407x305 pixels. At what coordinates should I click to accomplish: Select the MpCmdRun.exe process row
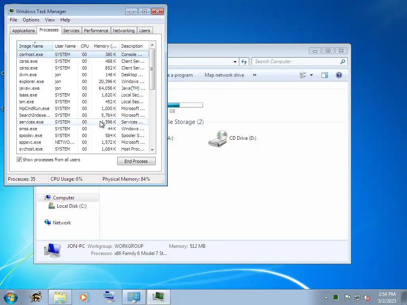83,108
